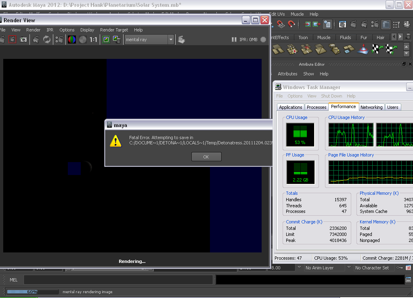413x298 pixels.
Task: Select the Fluids shelf tab
Action: click(345, 38)
